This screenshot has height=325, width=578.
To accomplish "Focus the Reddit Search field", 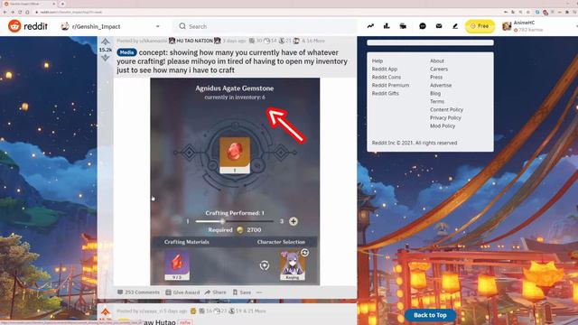I will point(266,26).
